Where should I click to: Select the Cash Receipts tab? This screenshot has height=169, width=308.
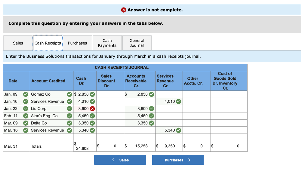(48, 43)
